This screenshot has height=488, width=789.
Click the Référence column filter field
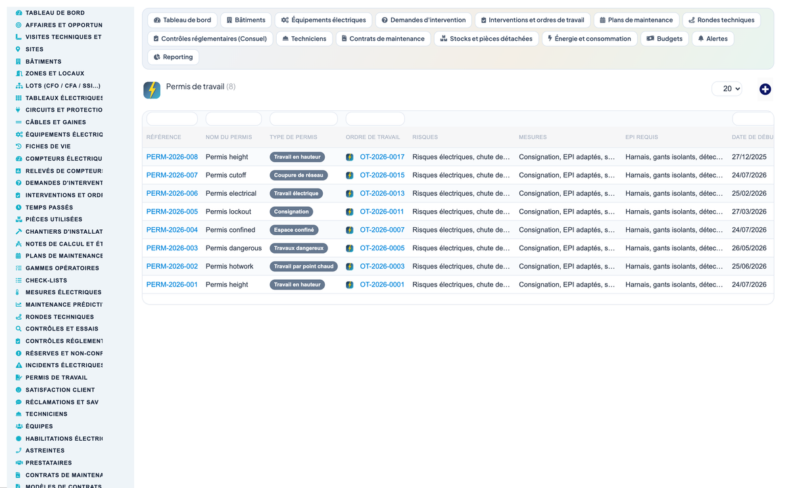point(172,119)
